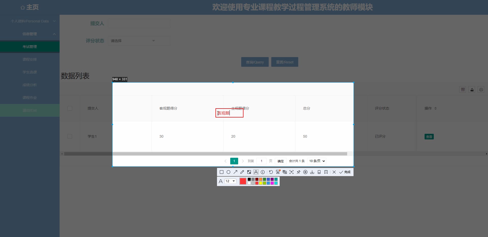Image resolution: width=488 pixels, height=237 pixels.
Task: Click the horizontal table scrollbar
Action: click(x=206, y=154)
